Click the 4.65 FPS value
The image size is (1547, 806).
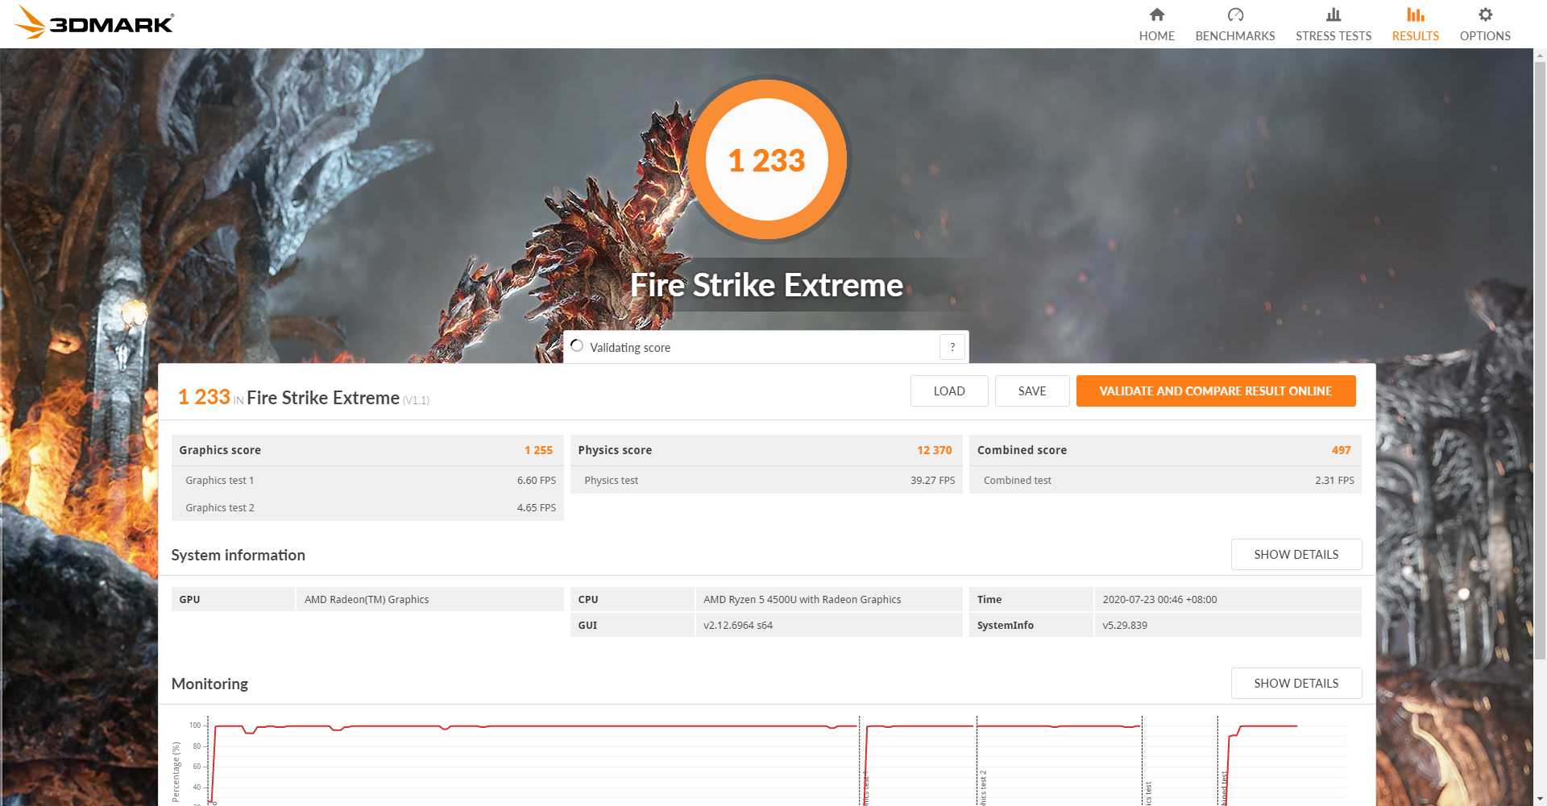tap(537, 508)
